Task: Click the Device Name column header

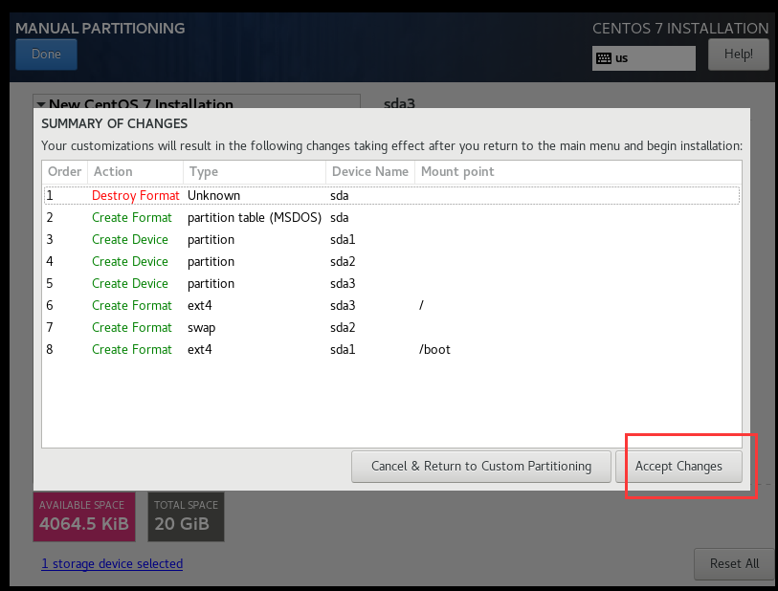Action: coord(370,171)
